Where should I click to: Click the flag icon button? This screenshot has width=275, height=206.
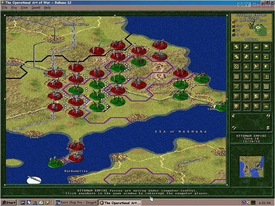(266, 47)
